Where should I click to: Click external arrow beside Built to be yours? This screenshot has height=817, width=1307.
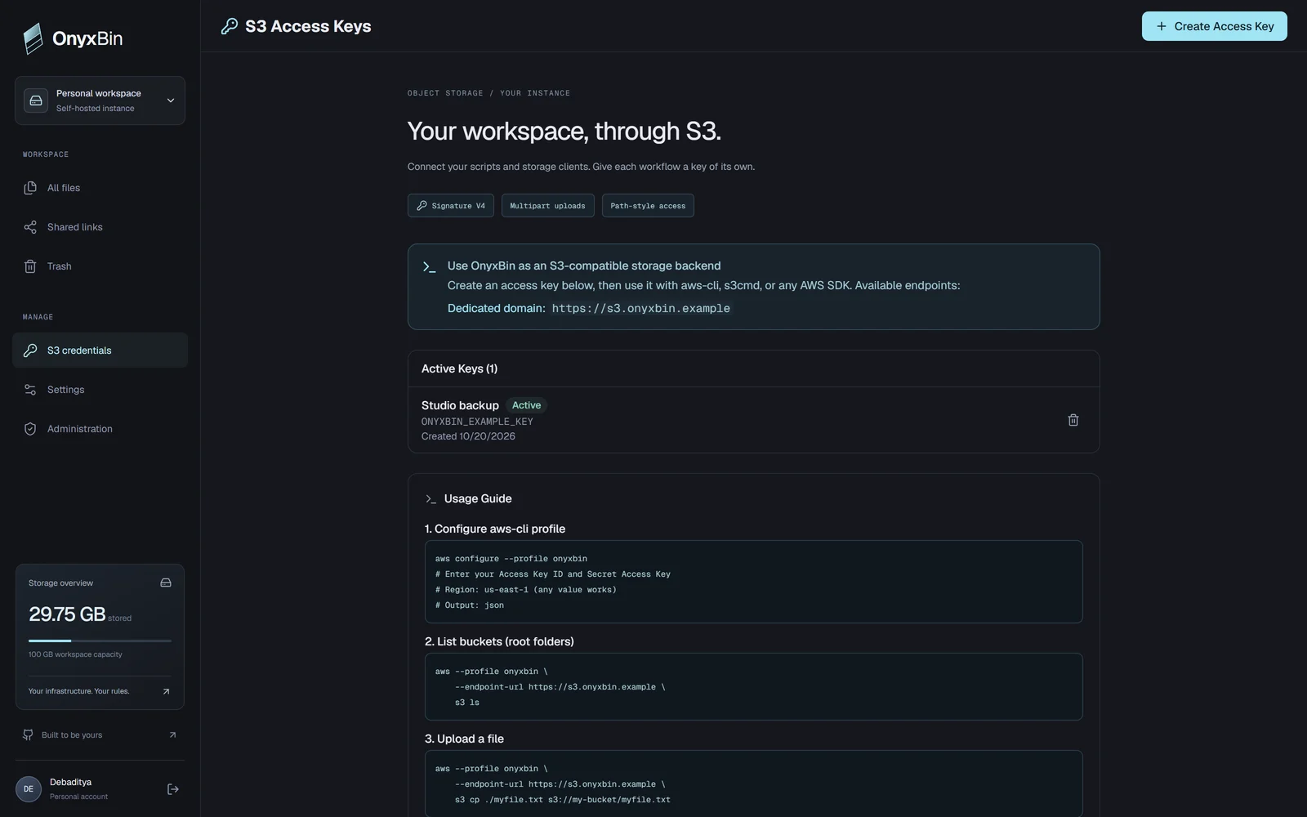click(x=172, y=735)
